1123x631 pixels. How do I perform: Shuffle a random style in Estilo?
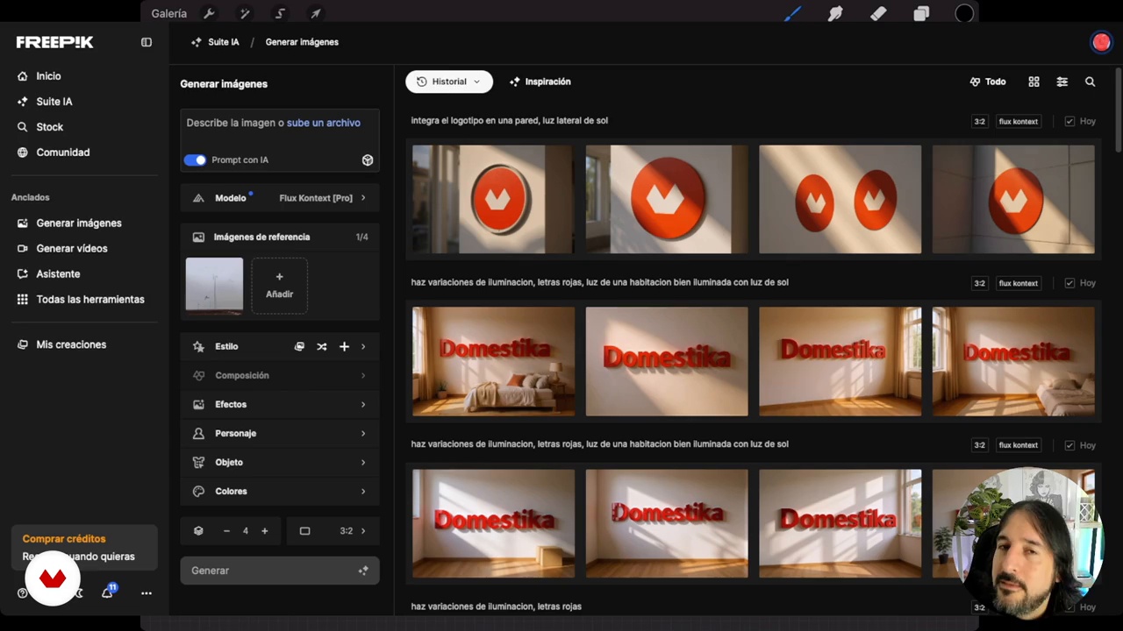(x=322, y=346)
